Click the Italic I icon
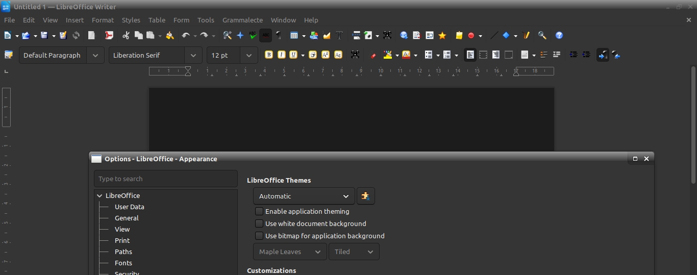This screenshot has width=697, height=275. [281, 55]
